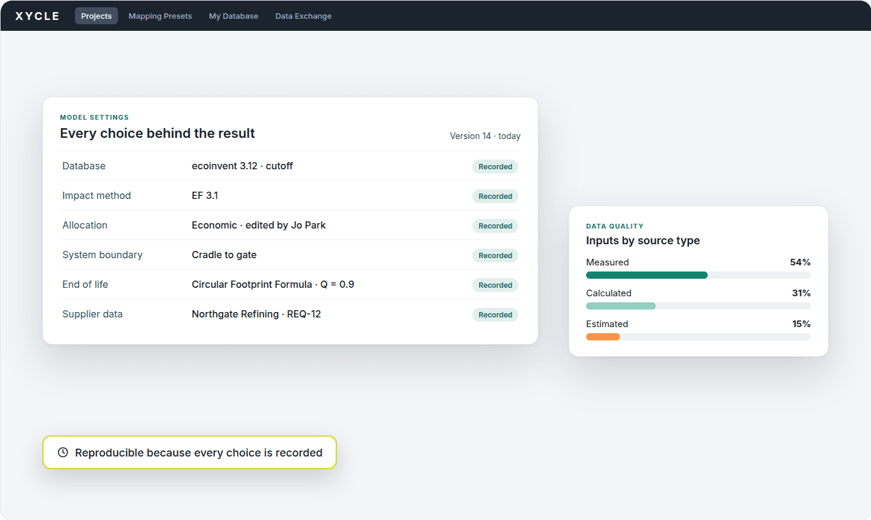Click the orange Estimated progress bar

pos(603,337)
